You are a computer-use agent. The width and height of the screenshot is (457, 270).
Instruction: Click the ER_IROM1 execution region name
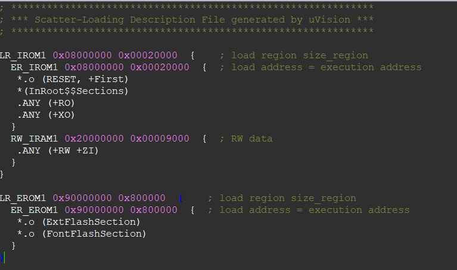click(34, 67)
